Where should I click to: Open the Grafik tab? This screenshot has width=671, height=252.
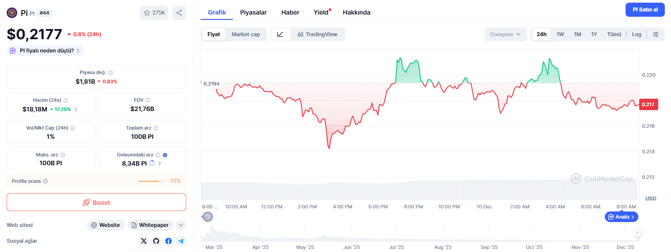coord(217,12)
